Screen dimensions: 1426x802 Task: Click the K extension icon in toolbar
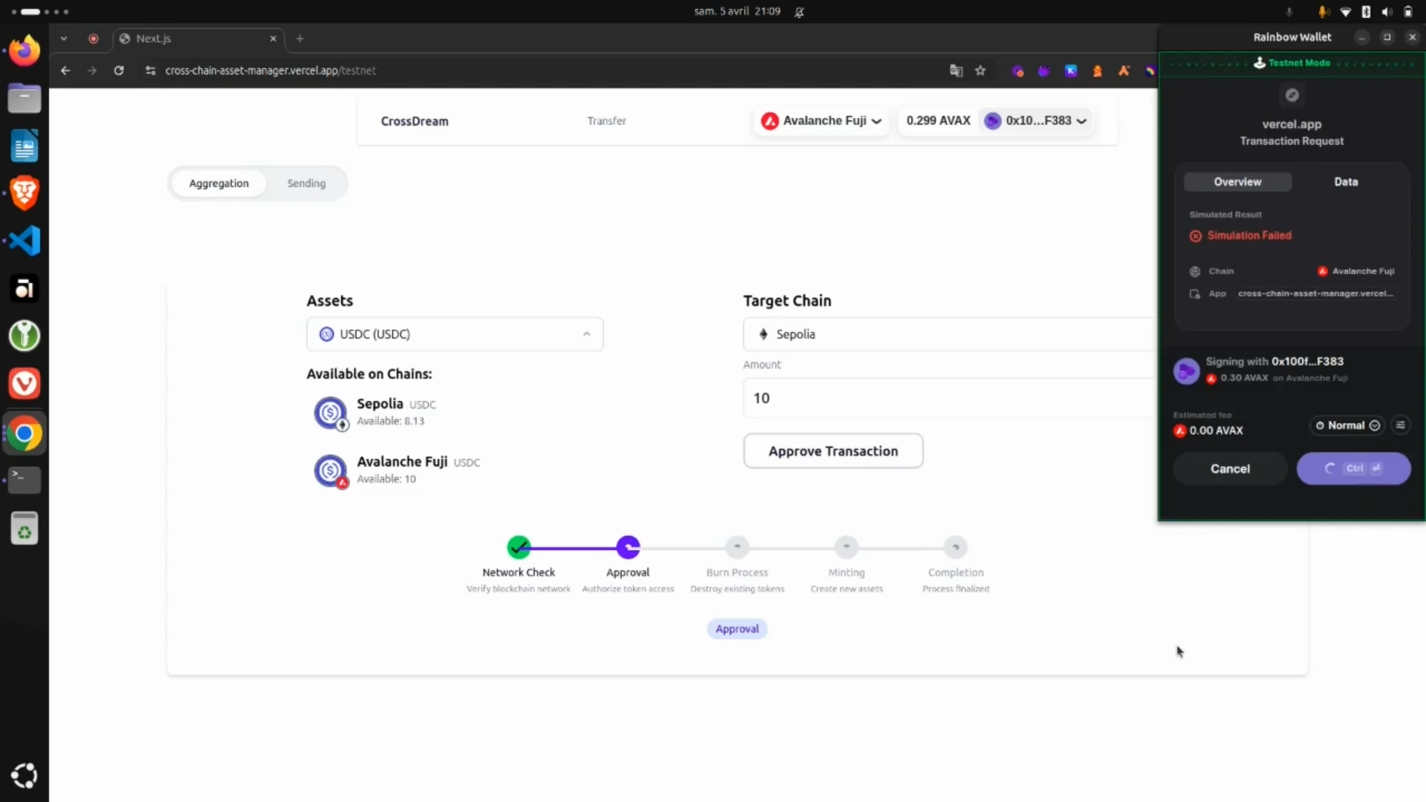click(1071, 71)
